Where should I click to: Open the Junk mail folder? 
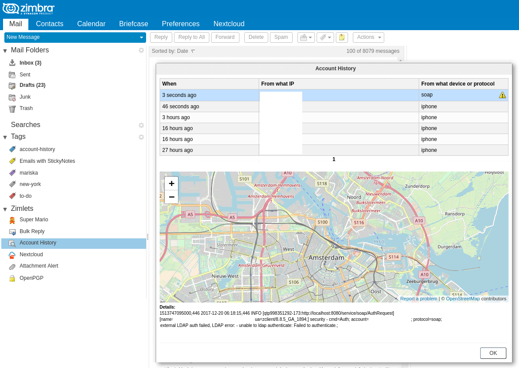pos(25,97)
